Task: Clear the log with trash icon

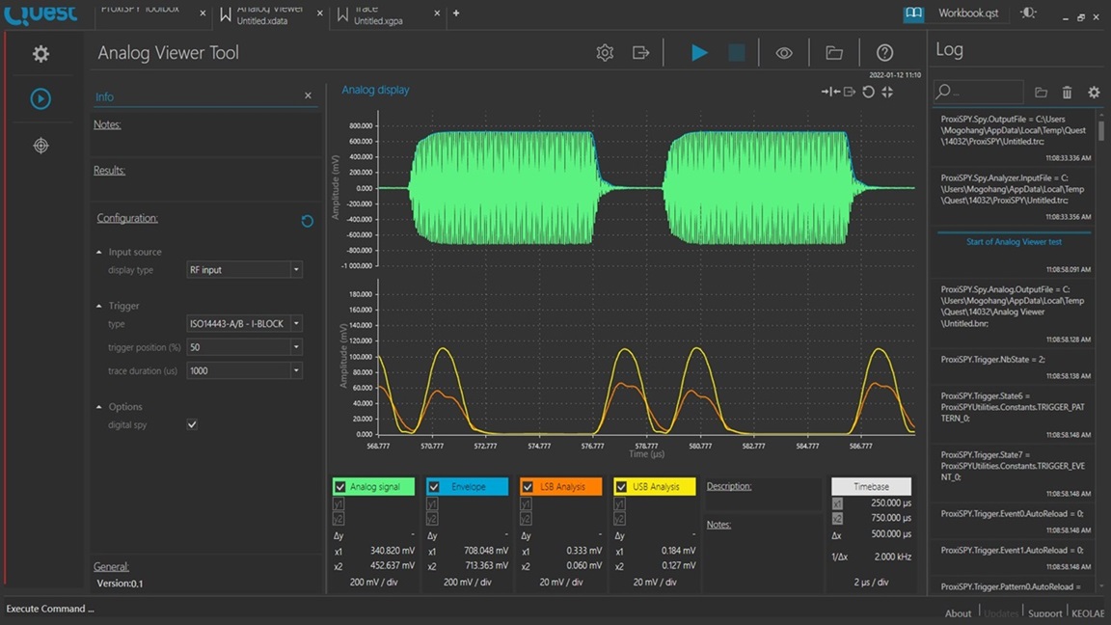Action: click(1067, 93)
